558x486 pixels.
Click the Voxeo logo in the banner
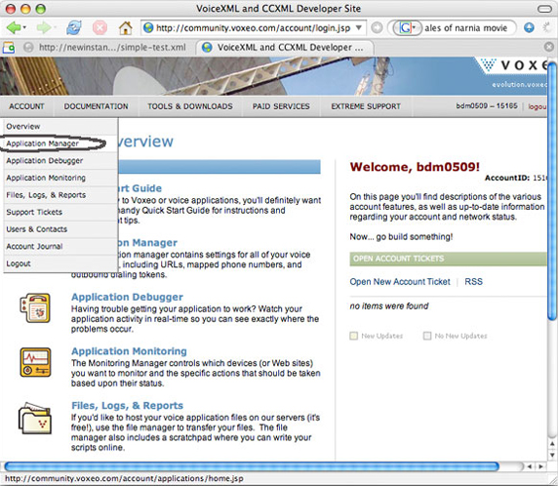pyautogui.click(x=514, y=64)
